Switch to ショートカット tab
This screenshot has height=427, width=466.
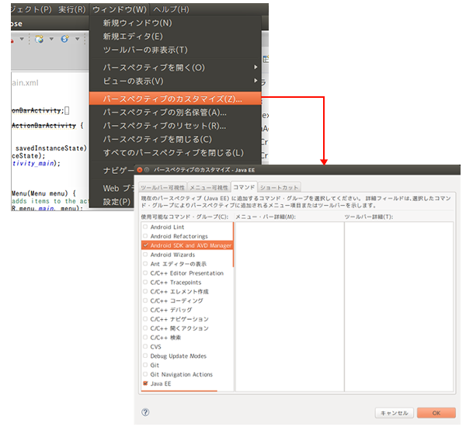[279, 188]
